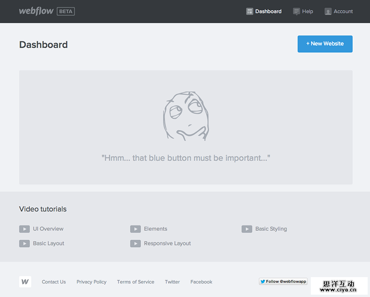
Task: Click the Follow @webflowapp button
Action: click(x=283, y=281)
